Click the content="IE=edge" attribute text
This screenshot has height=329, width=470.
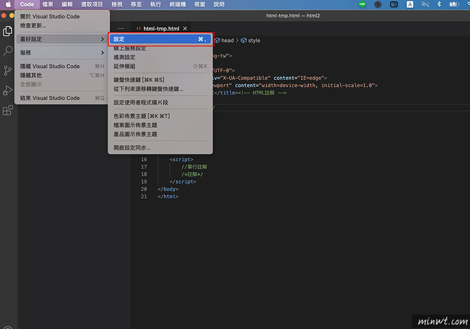pos(299,78)
